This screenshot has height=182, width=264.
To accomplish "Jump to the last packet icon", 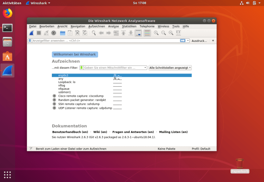I will point(131,33).
